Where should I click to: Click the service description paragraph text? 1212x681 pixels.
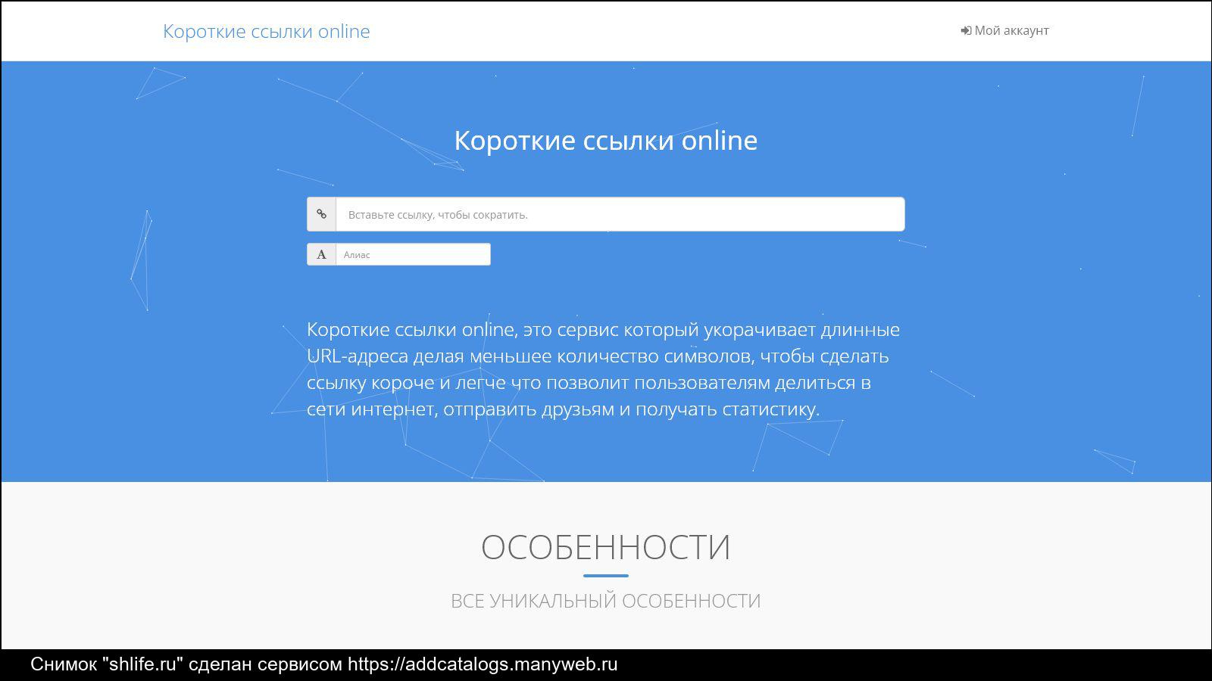[x=603, y=369]
